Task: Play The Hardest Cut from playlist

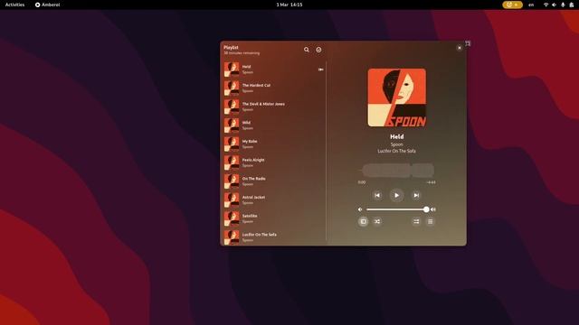Action: coord(273,88)
